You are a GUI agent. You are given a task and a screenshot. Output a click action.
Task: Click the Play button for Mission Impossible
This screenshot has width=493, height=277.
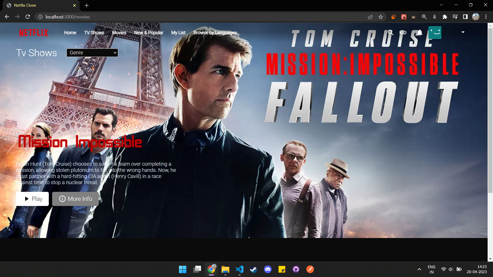click(32, 199)
